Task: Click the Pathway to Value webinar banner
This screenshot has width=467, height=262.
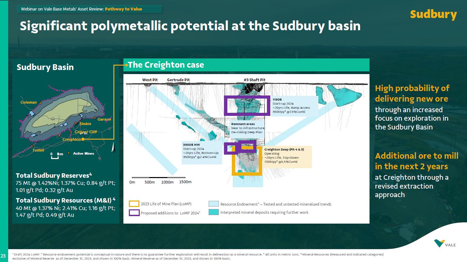Action: point(89,9)
